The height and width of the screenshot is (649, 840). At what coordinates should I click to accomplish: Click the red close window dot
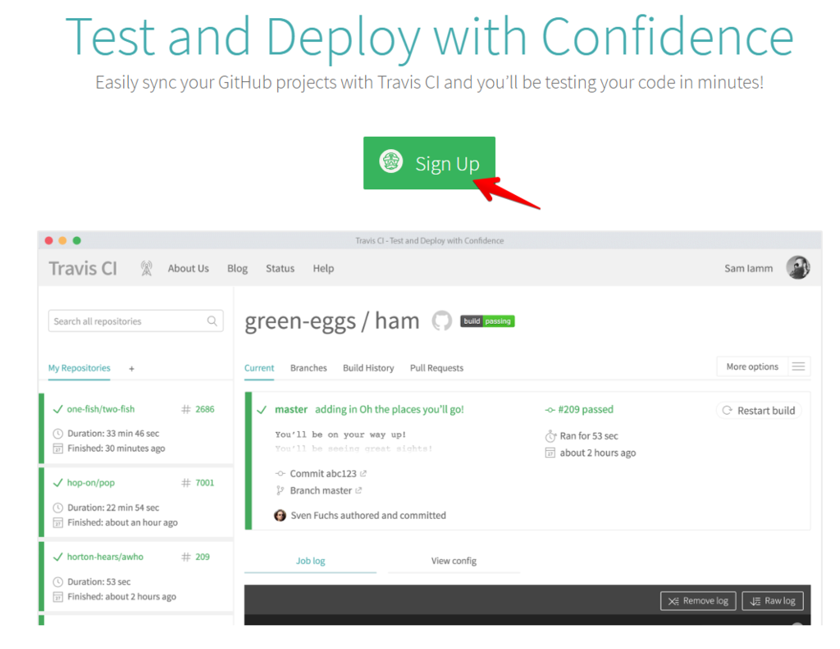click(x=48, y=241)
